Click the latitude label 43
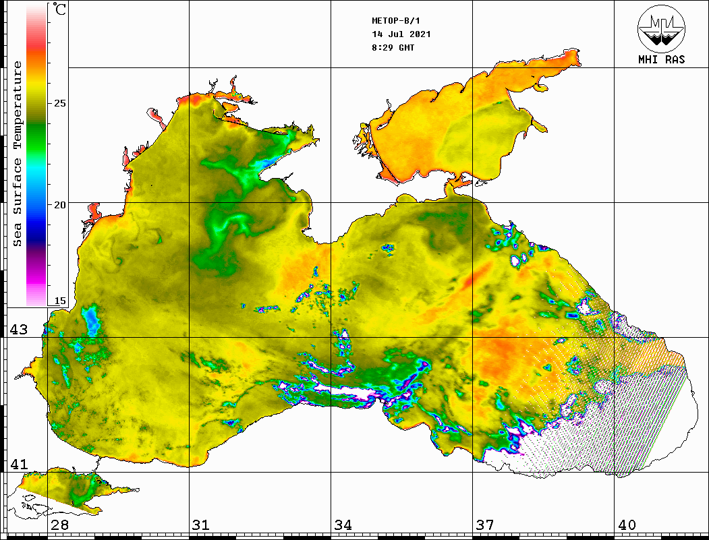Screen dimensions: 709x540 pyautogui.click(x=19, y=330)
